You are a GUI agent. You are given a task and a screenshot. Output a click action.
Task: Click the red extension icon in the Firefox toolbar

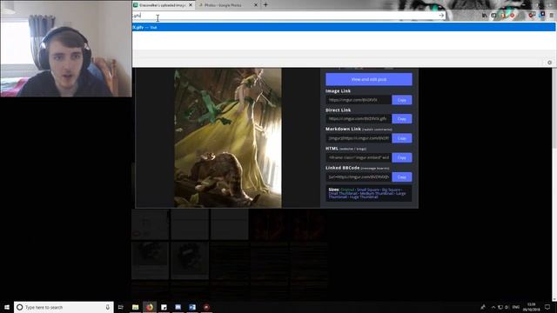coord(513,16)
